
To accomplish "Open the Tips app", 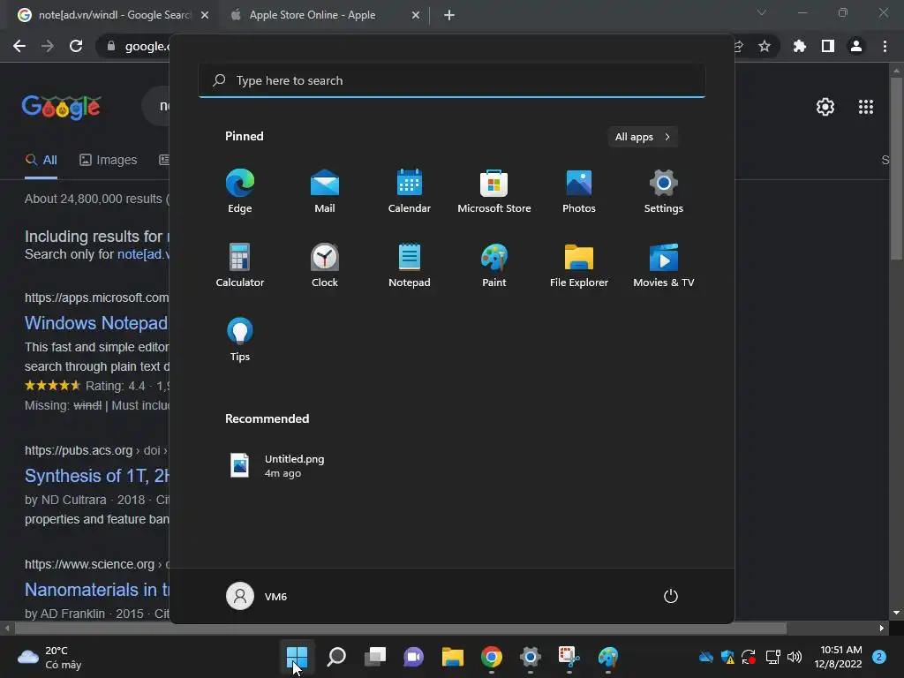I will 240,340.
